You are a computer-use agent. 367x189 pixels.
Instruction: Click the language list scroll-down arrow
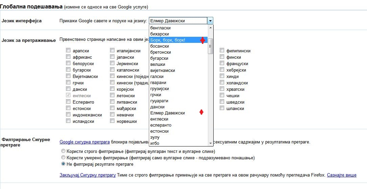coord(210,143)
